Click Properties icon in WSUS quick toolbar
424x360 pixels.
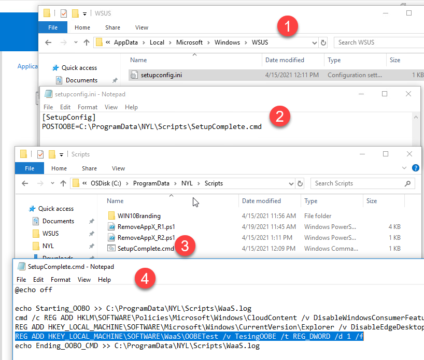64,13
